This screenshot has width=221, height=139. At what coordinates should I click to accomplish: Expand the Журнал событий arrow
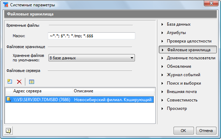click(x=162, y=75)
